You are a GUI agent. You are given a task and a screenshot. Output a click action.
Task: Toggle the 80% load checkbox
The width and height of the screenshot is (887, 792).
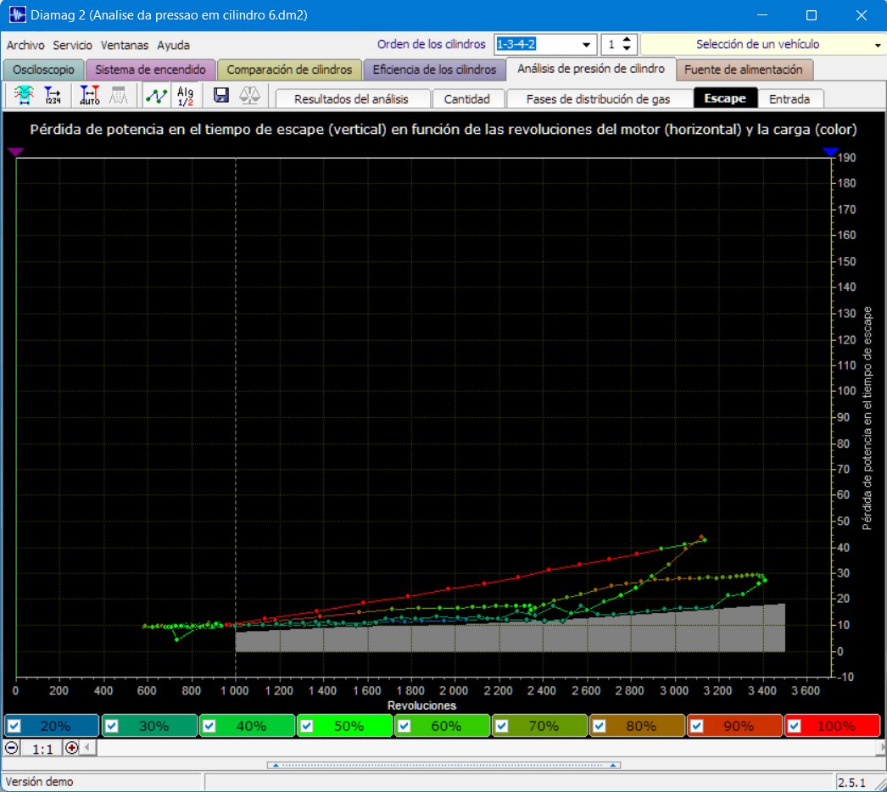pyautogui.click(x=600, y=726)
